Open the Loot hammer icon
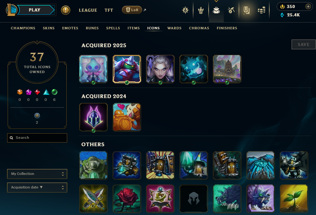The image size is (316, 215). tap(231, 10)
